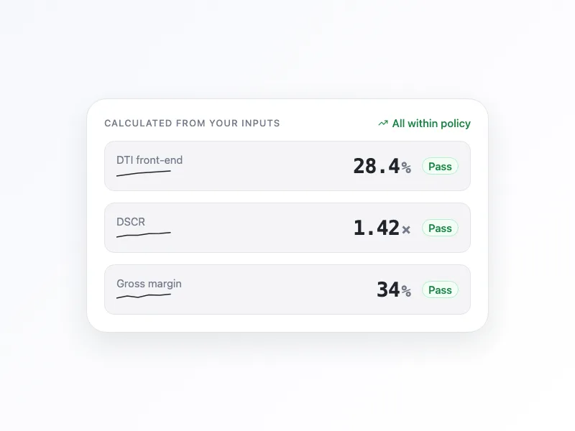
Task: Click the DTI front-end sparkline chart
Action: (x=144, y=173)
